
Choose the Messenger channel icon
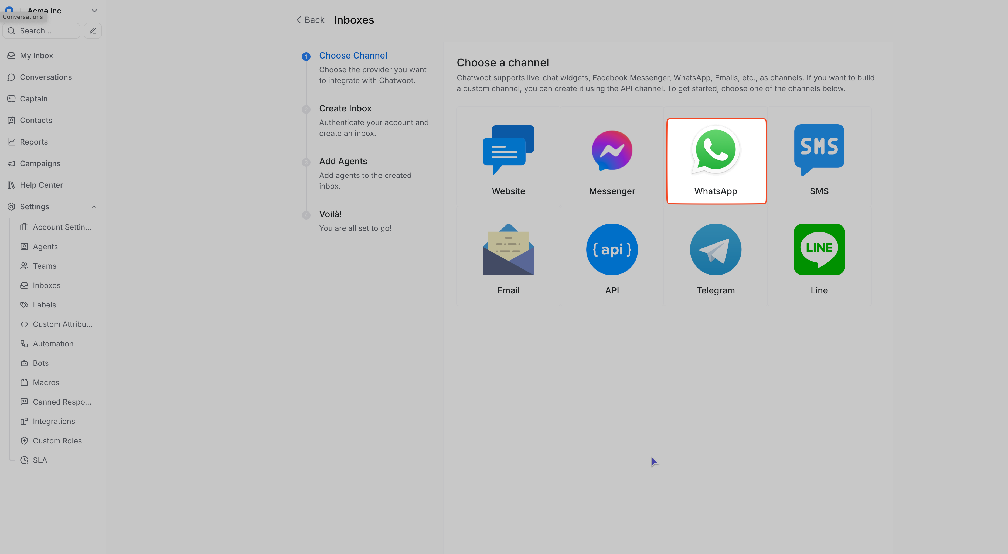click(x=612, y=151)
